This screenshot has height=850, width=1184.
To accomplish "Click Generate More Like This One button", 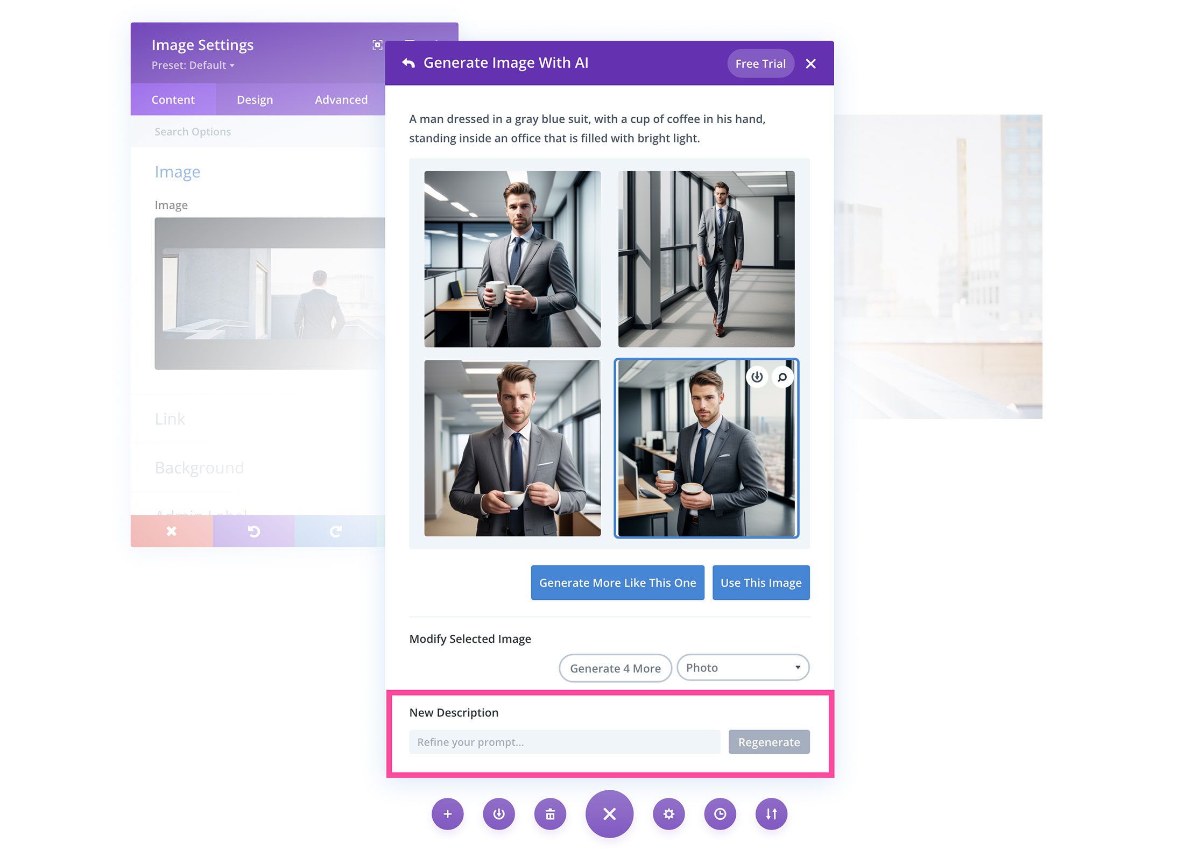I will 617,582.
